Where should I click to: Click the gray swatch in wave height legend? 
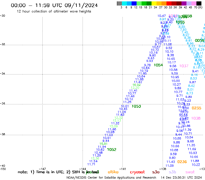pos(119,3)
